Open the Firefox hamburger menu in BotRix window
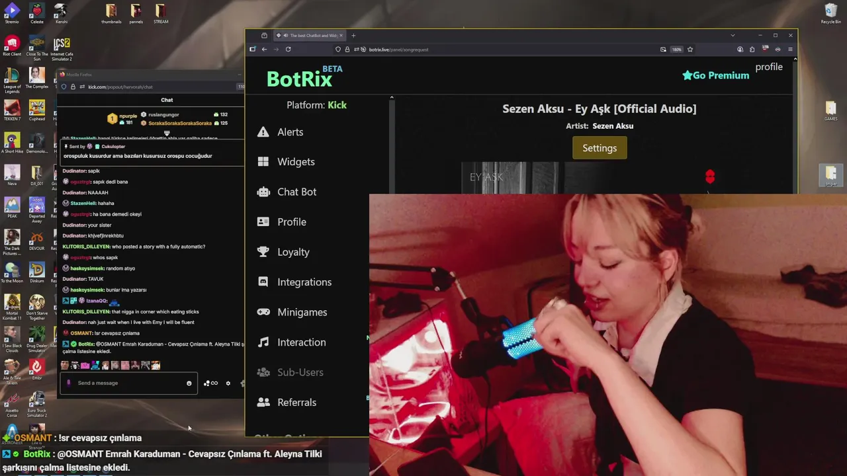847x476 pixels. click(x=790, y=49)
